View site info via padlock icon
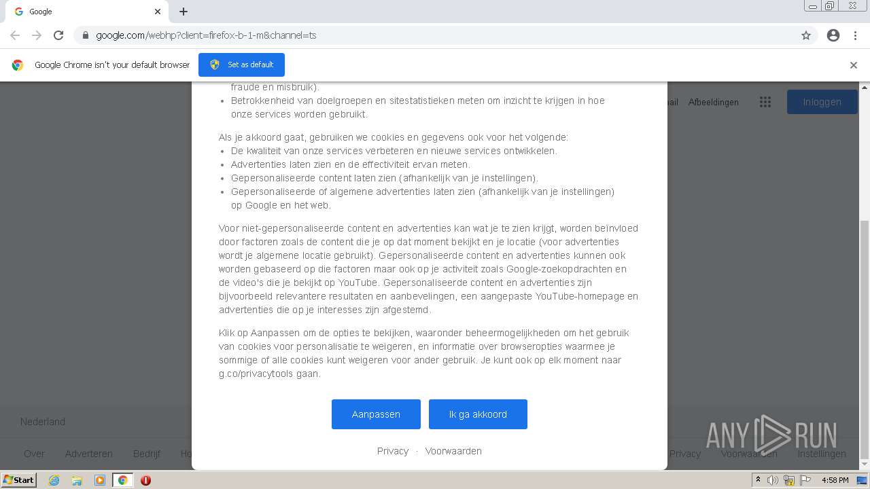This screenshot has height=489, width=870. click(x=85, y=35)
